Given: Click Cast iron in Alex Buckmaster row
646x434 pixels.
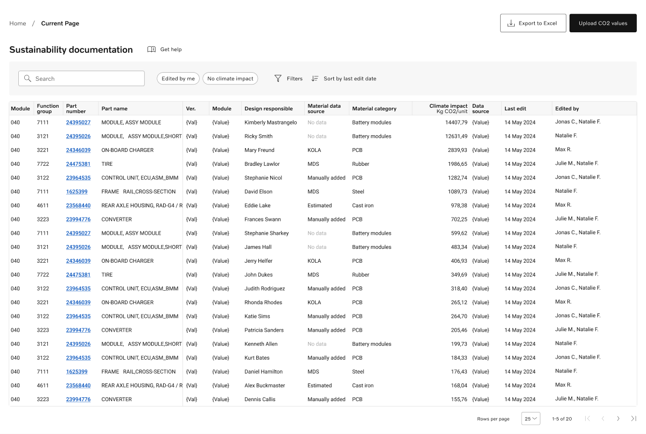Looking at the screenshot, I should tap(363, 386).
